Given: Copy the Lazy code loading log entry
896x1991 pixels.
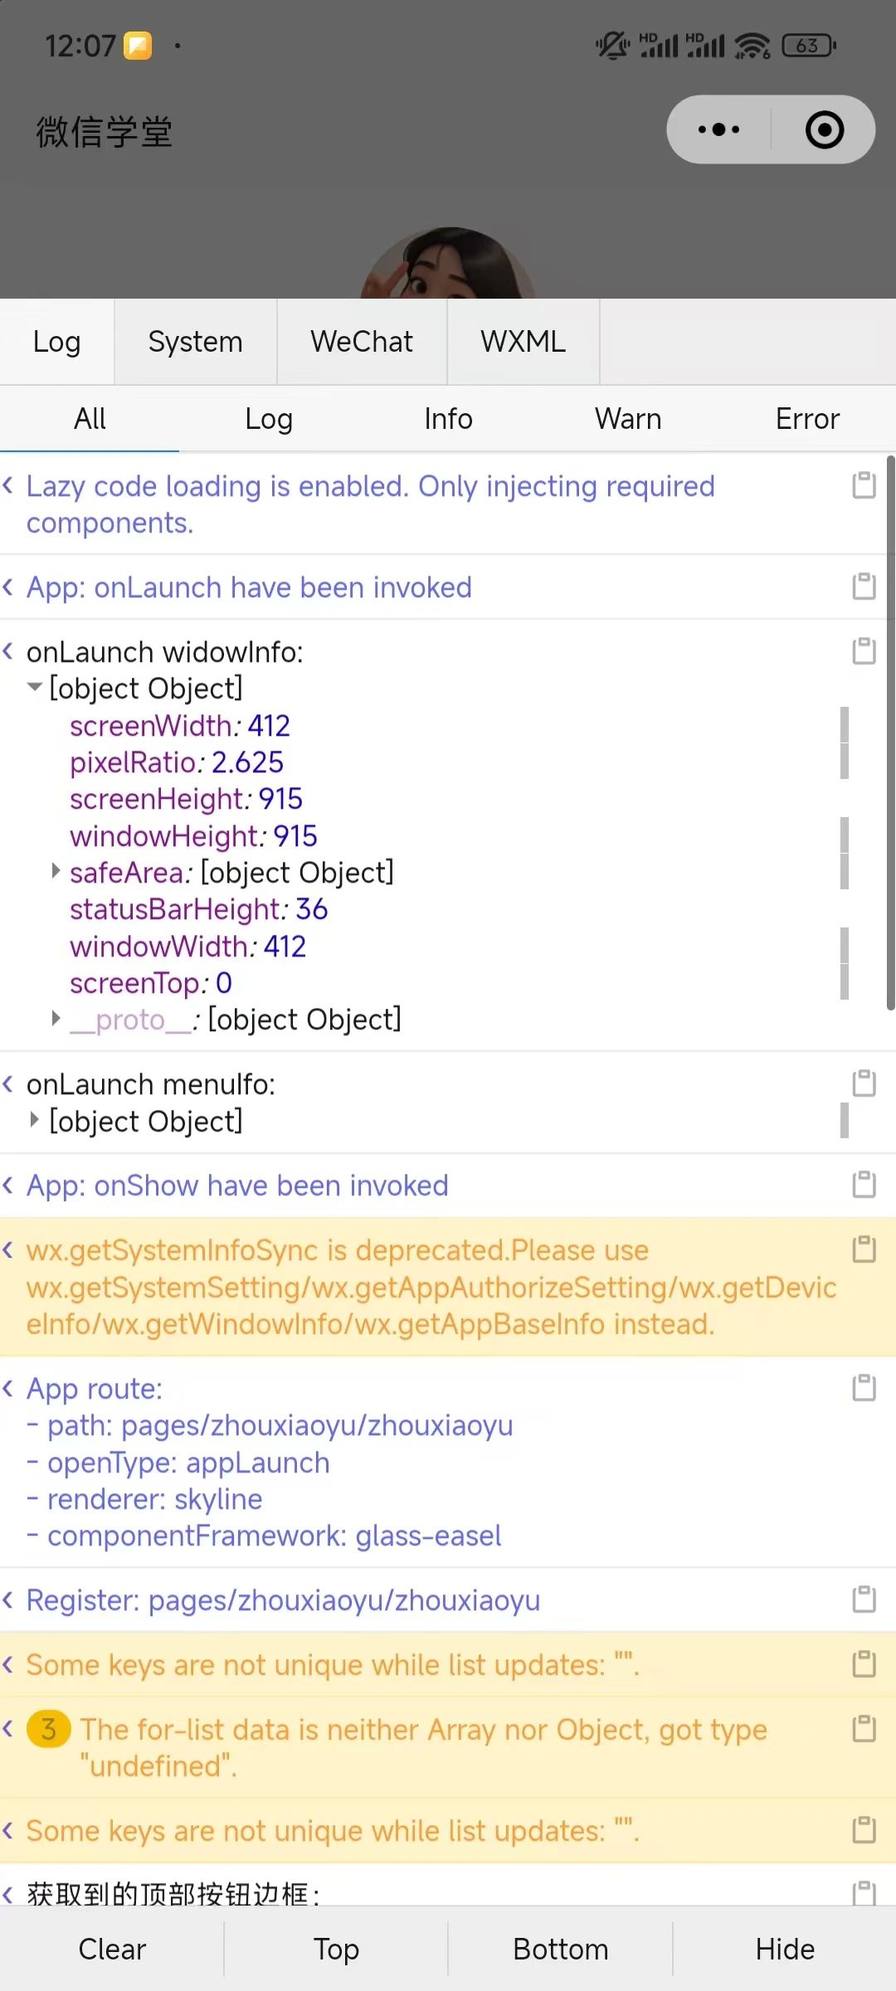Looking at the screenshot, I should pyautogui.click(x=864, y=485).
